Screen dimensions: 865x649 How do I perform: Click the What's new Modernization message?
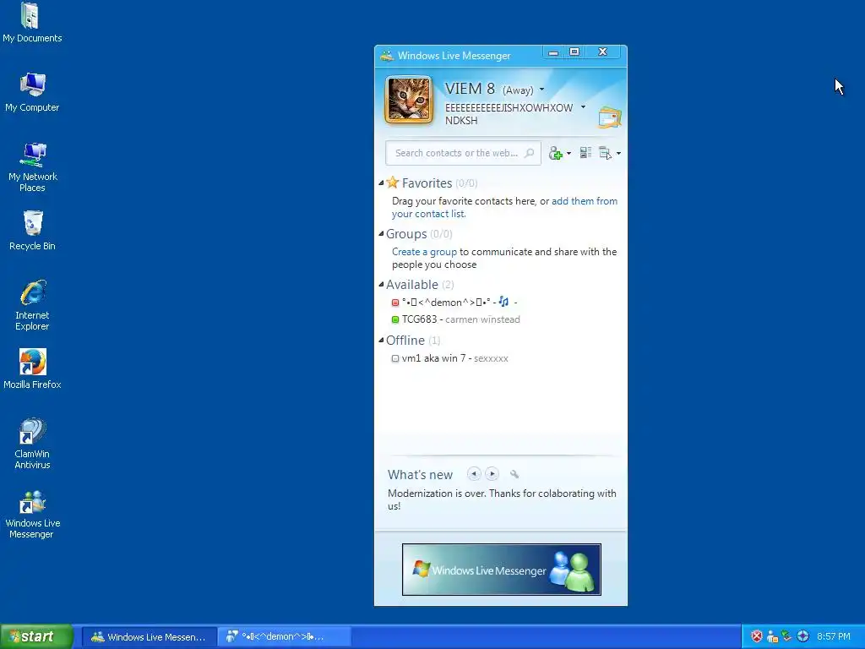tap(502, 499)
